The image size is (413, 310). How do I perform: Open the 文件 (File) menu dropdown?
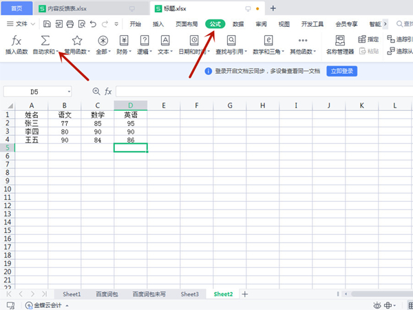(x=21, y=24)
